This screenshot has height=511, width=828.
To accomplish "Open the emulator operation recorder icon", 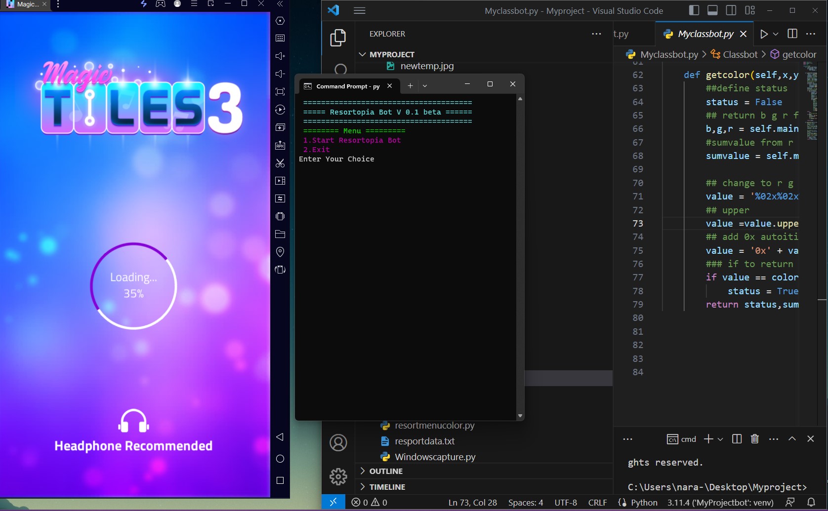I will point(280,110).
